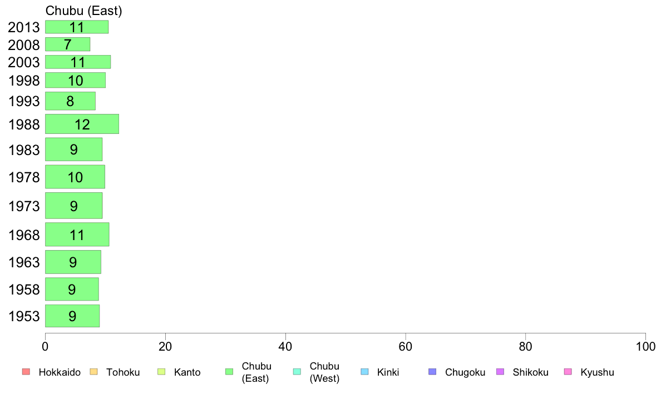661x409 pixels.
Task: Toggle the Shikoku violet legend swatch
Action: point(500,372)
